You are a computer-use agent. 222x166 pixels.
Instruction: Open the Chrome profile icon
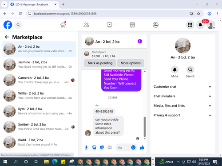(x=209, y=14)
